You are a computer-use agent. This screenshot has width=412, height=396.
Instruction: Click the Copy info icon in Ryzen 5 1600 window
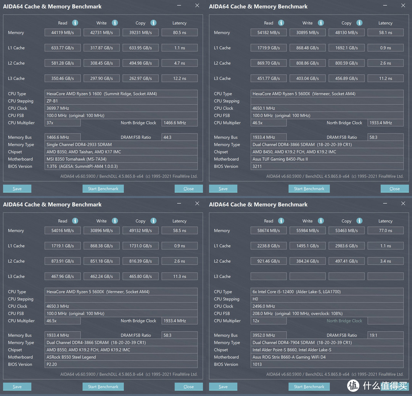[x=153, y=23]
